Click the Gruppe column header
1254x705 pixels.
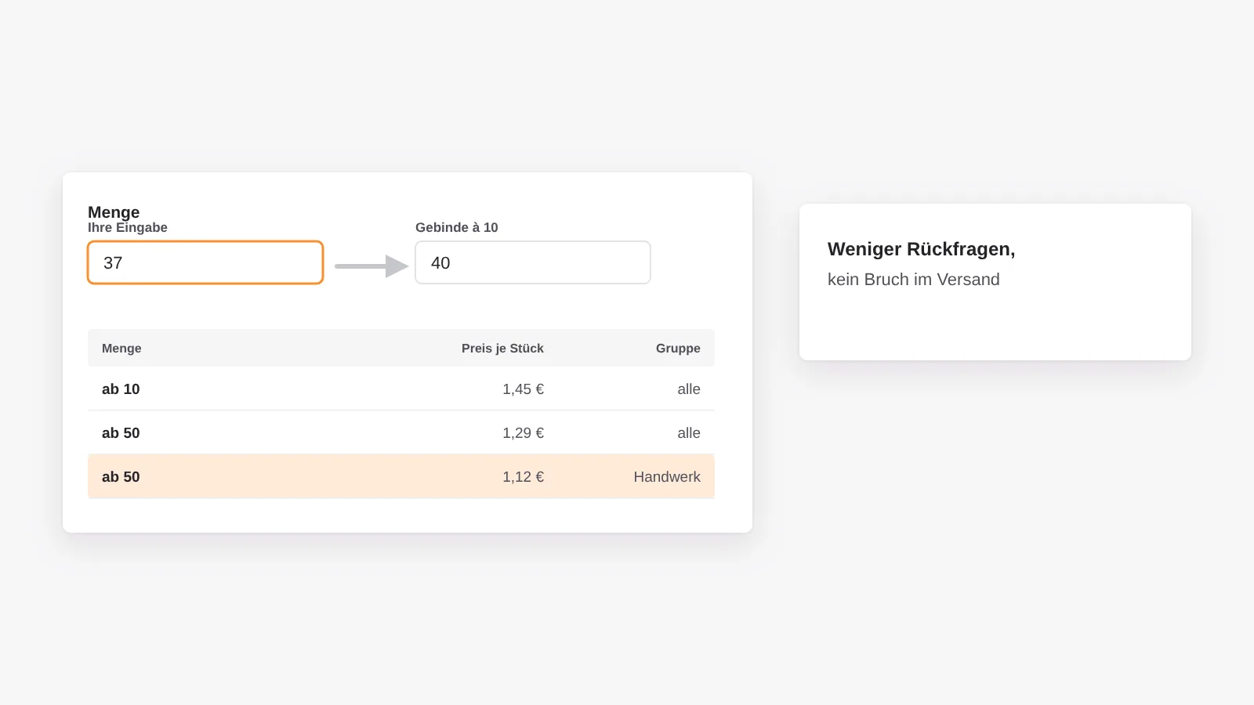click(678, 348)
